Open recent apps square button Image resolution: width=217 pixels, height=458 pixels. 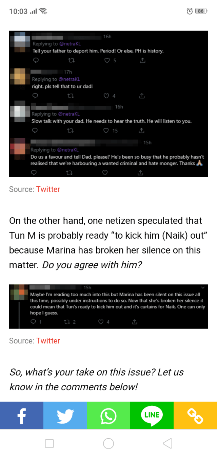50,443
